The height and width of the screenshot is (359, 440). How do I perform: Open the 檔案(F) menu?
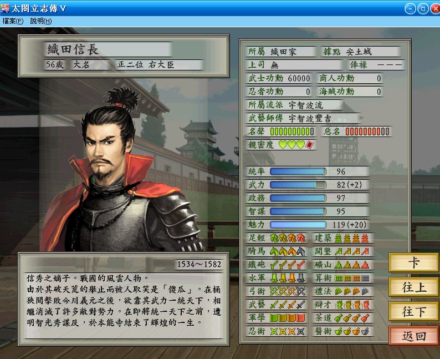tap(13, 21)
